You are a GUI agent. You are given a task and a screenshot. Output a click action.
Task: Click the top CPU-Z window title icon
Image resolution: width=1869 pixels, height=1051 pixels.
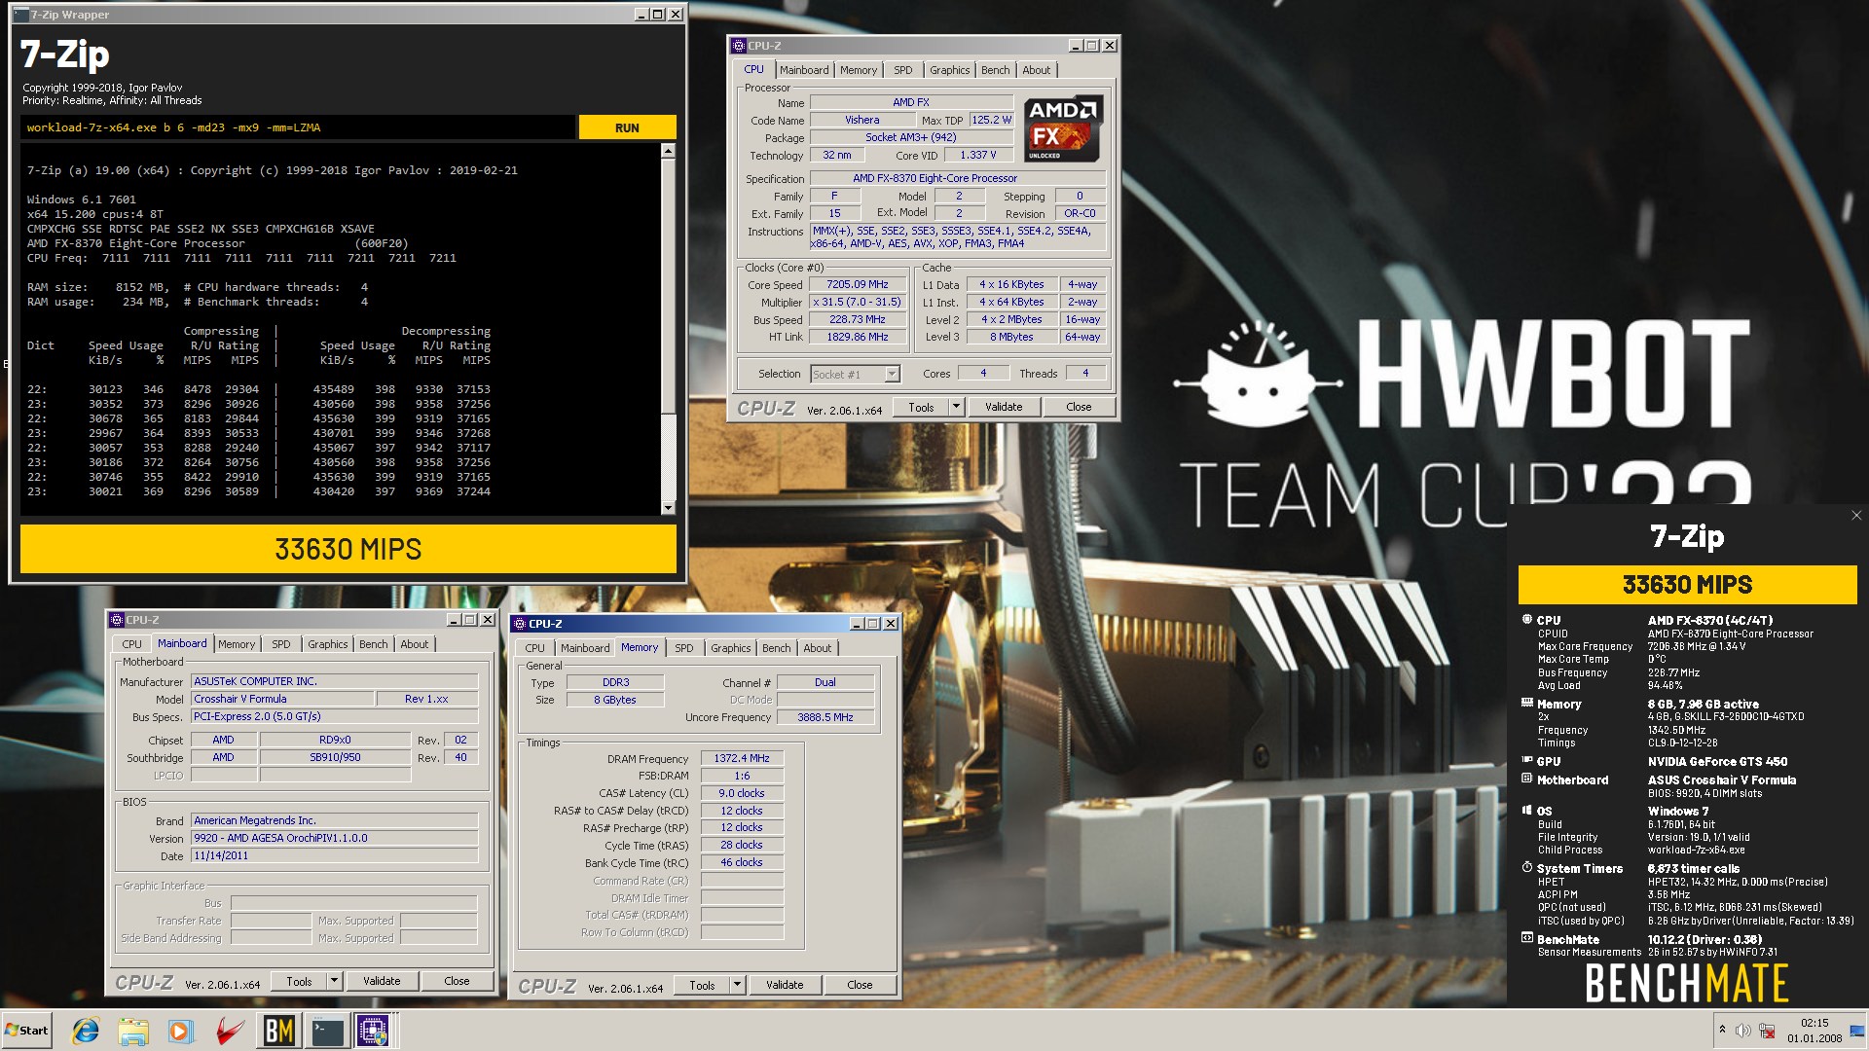pyautogui.click(x=739, y=46)
